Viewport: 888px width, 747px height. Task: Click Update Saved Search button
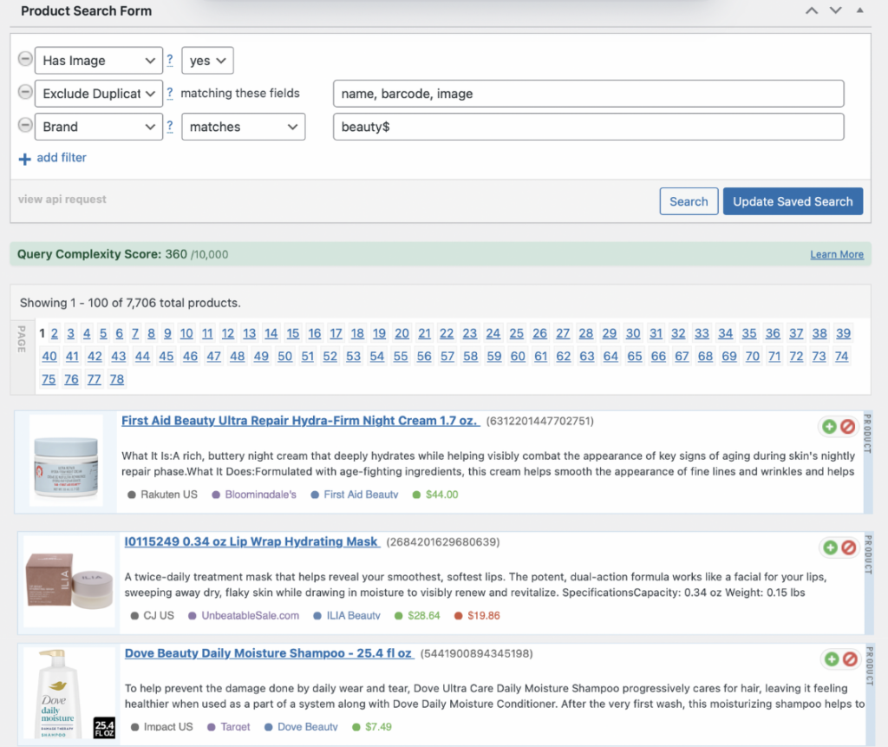pyautogui.click(x=793, y=201)
